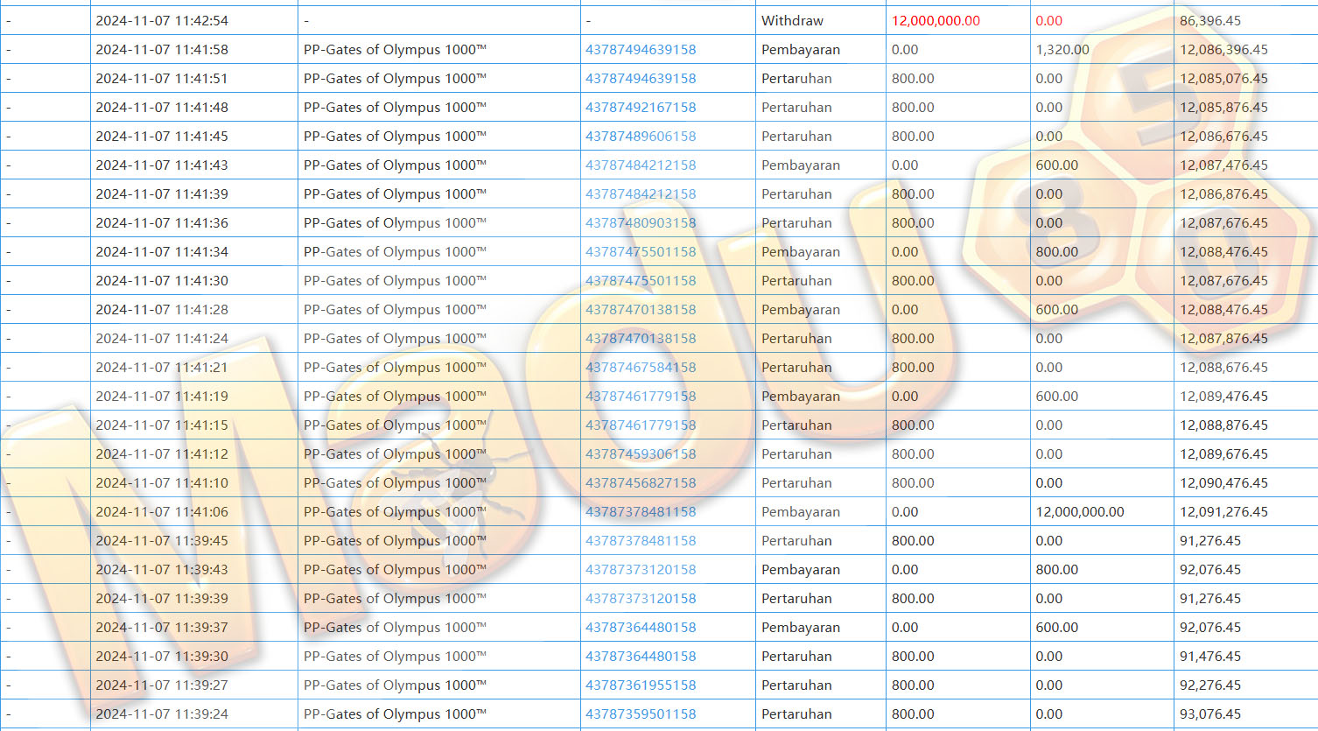Open link 43787475501158 in the 11:41:30 row
Screen dimensions: 1318x731
641,281
